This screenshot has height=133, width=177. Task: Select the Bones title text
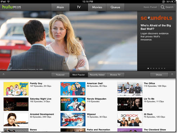pyautogui.click(x=33, y=129)
